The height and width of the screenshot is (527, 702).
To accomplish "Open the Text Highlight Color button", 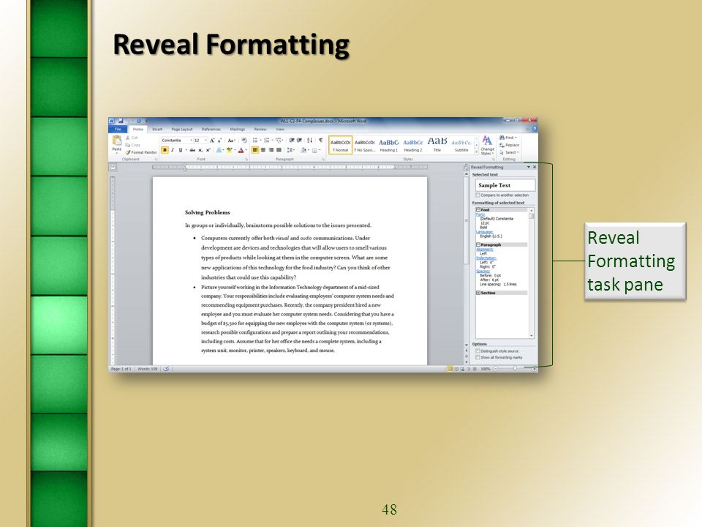I will (x=229, y=150).
